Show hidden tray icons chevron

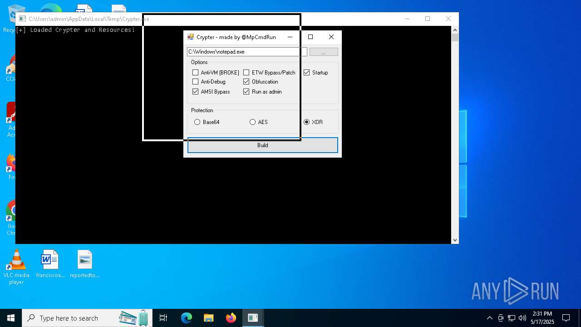point(489,318)
